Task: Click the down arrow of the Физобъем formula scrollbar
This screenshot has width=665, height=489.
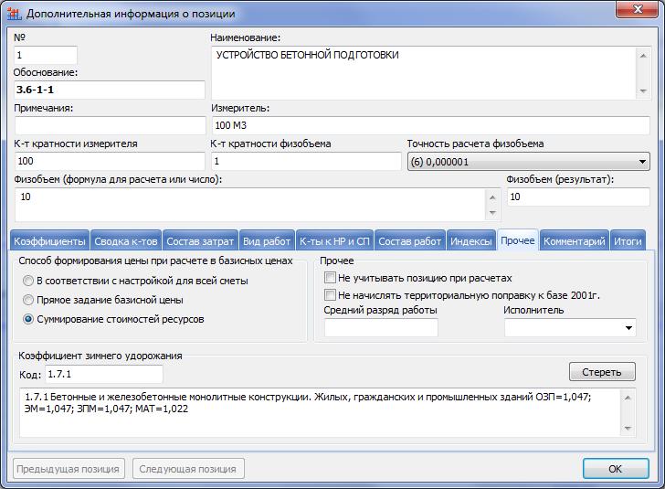Action: (x=492, y=212)
